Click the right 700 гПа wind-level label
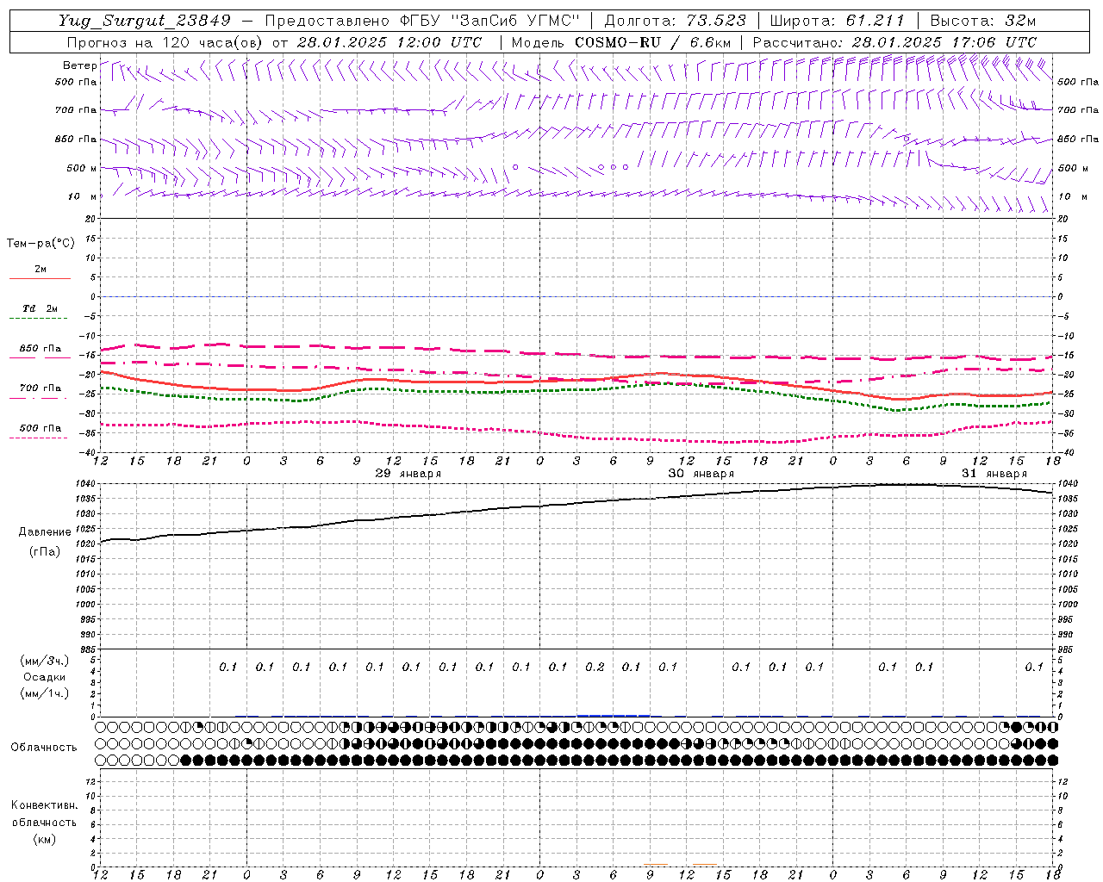Image resolution: width=1103 pixels, height=882 pixels. coord(1078,110)
